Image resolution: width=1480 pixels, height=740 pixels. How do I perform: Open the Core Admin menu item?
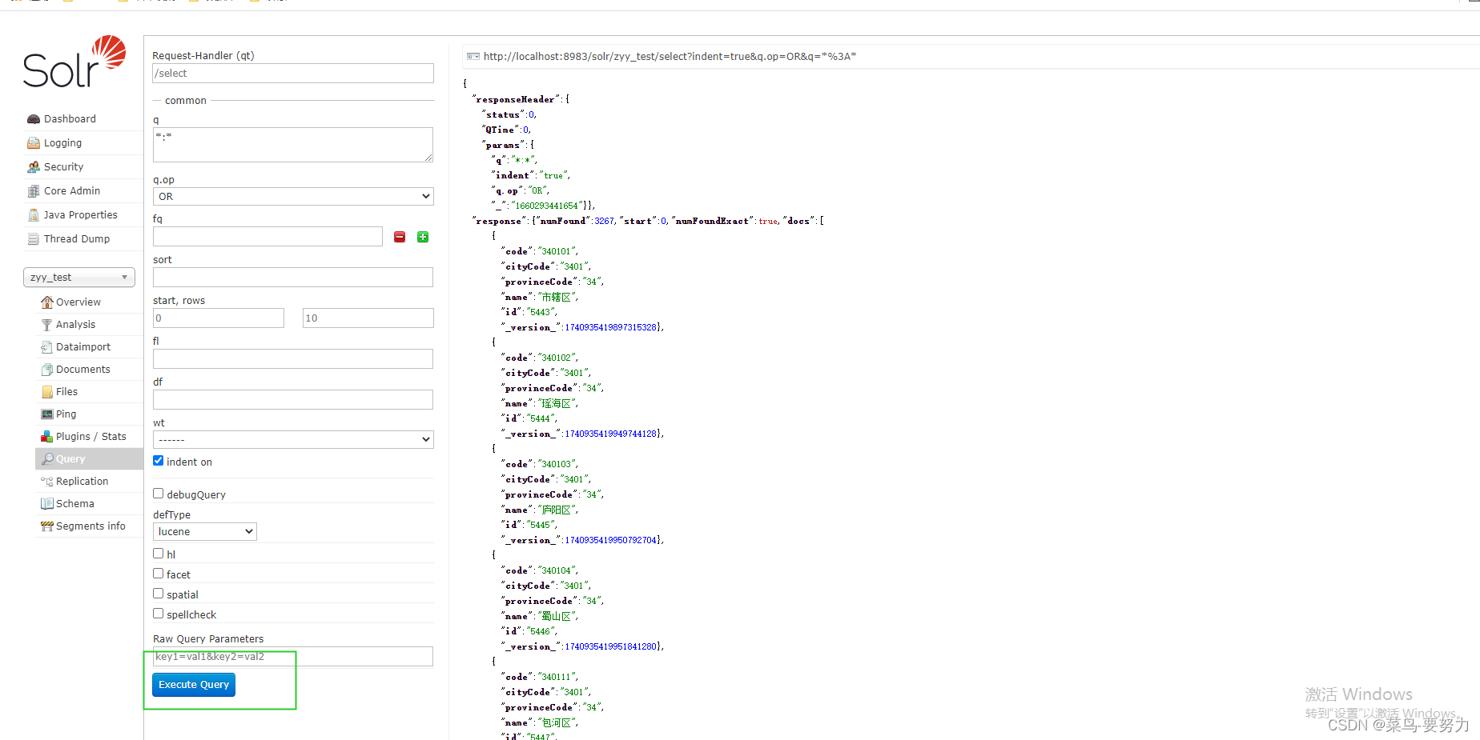[x=72, y=191]
